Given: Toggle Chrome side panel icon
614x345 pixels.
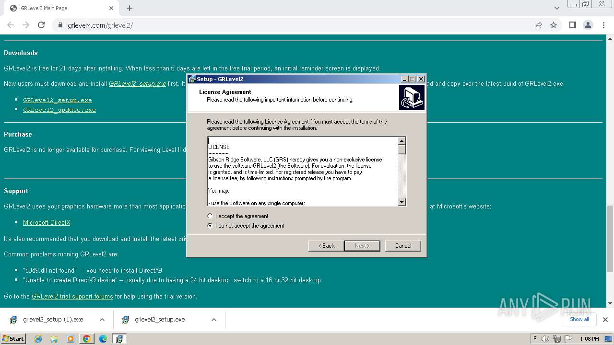Looking at the screenshot, I should point(572,25).
